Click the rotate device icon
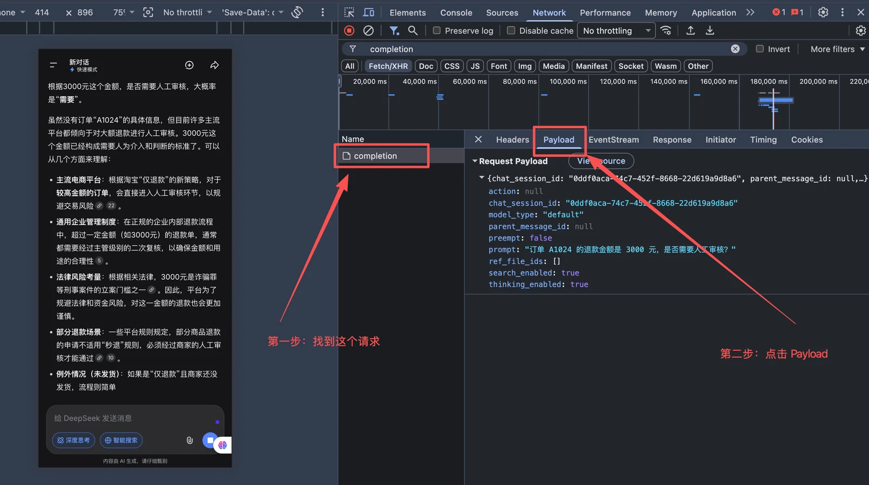The height and width of the screenshot is (485, 869). click(297, 12)
